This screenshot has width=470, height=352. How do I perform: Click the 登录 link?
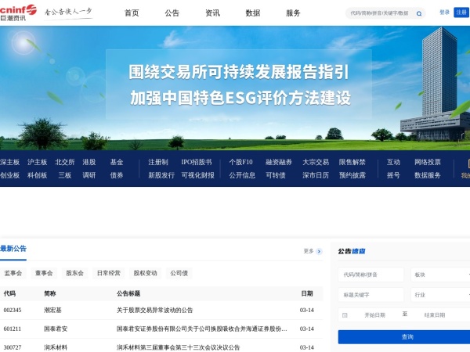click(x=444, y=13)
